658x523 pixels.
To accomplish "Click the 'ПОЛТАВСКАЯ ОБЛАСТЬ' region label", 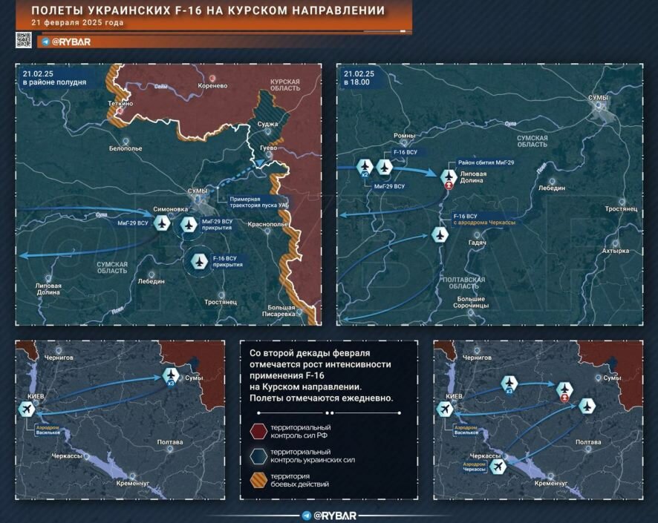I will 463,283.
